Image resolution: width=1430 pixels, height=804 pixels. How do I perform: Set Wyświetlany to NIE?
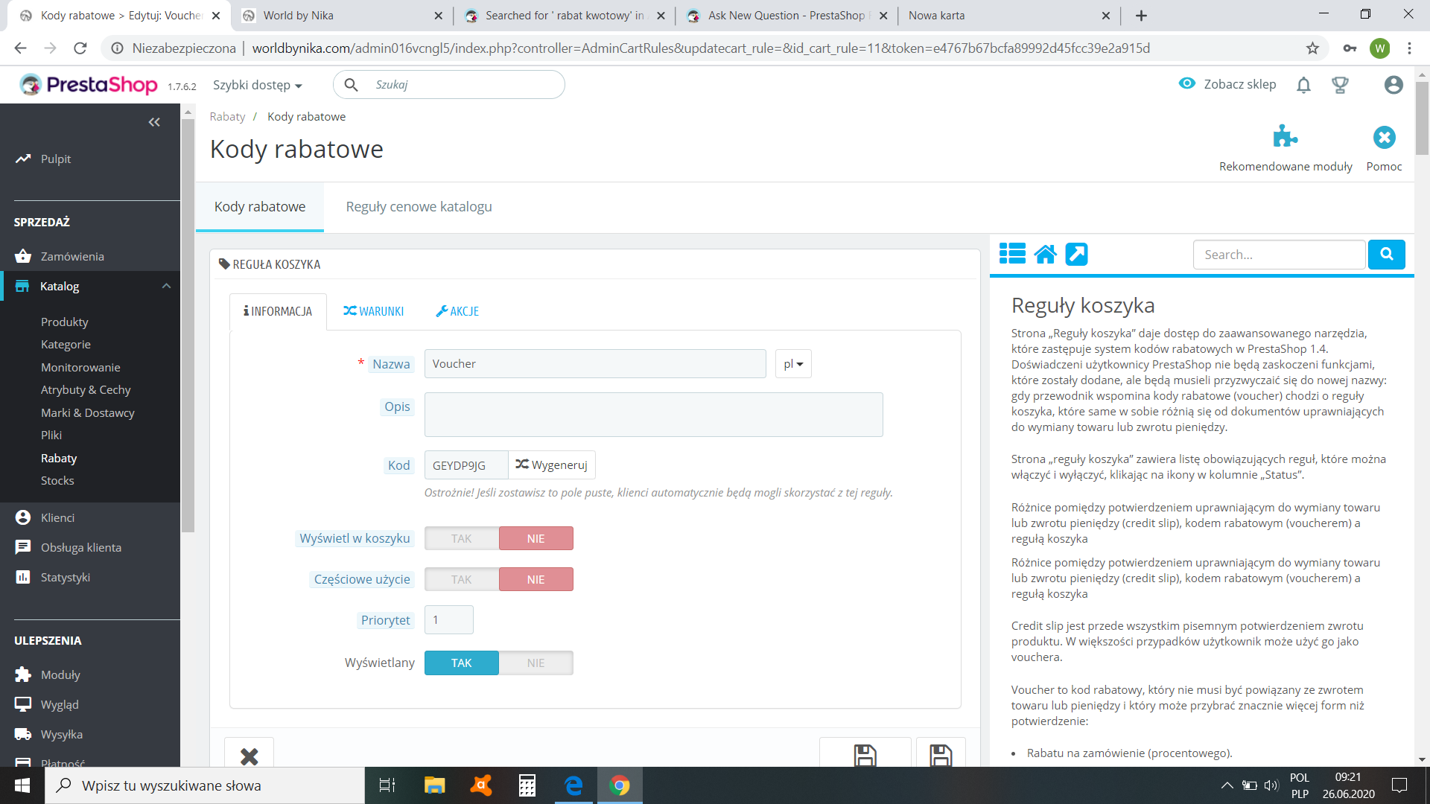[536, 663]
